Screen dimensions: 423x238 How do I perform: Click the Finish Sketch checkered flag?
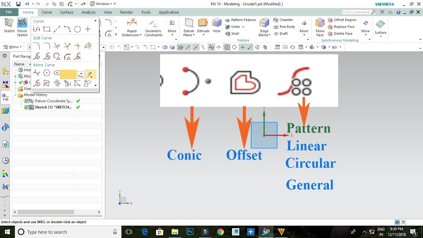click(x=22, y=27)
